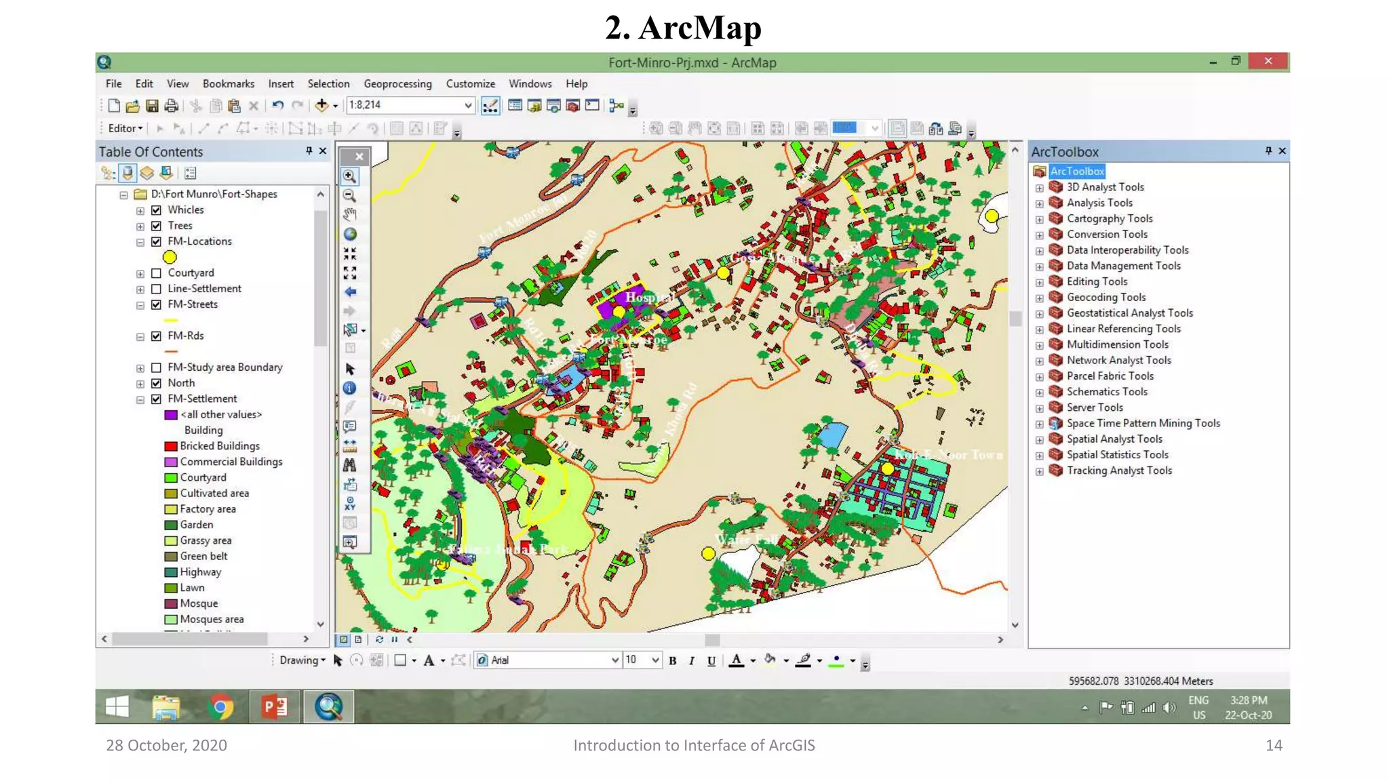1389x781 pixels.
Task: Open Chrome from the taskbar
Action: pos(220,708)
